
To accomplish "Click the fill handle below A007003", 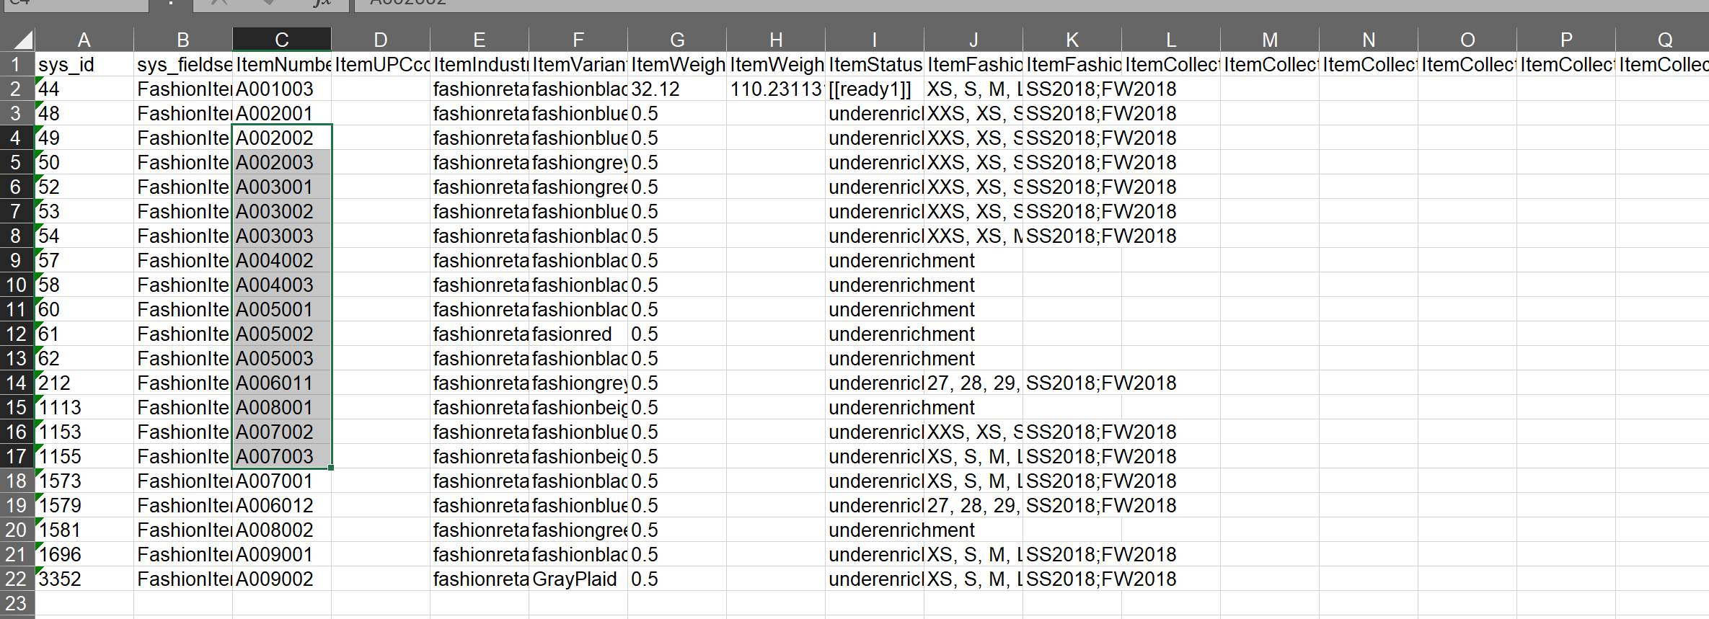I will [x=331, y=468].
